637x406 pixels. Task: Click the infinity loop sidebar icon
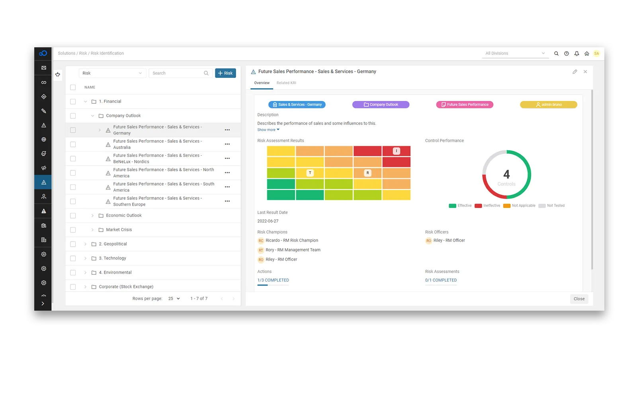tap(44, 82)
